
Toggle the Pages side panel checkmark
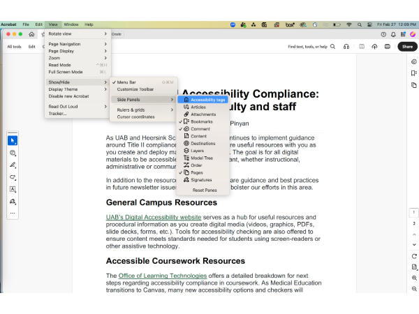pyautogui.click(x=203, y=172)
